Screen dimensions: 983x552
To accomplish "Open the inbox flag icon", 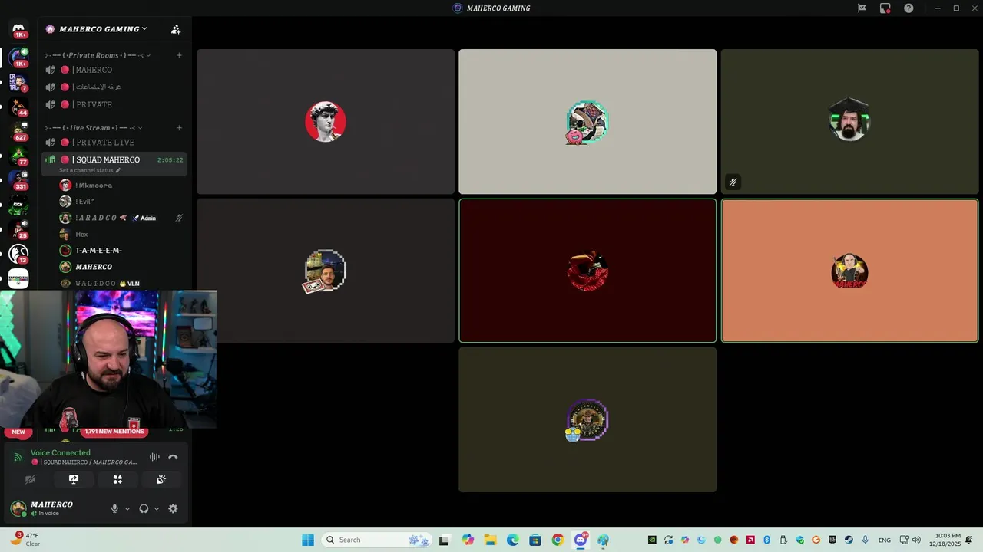I will 862,8.
